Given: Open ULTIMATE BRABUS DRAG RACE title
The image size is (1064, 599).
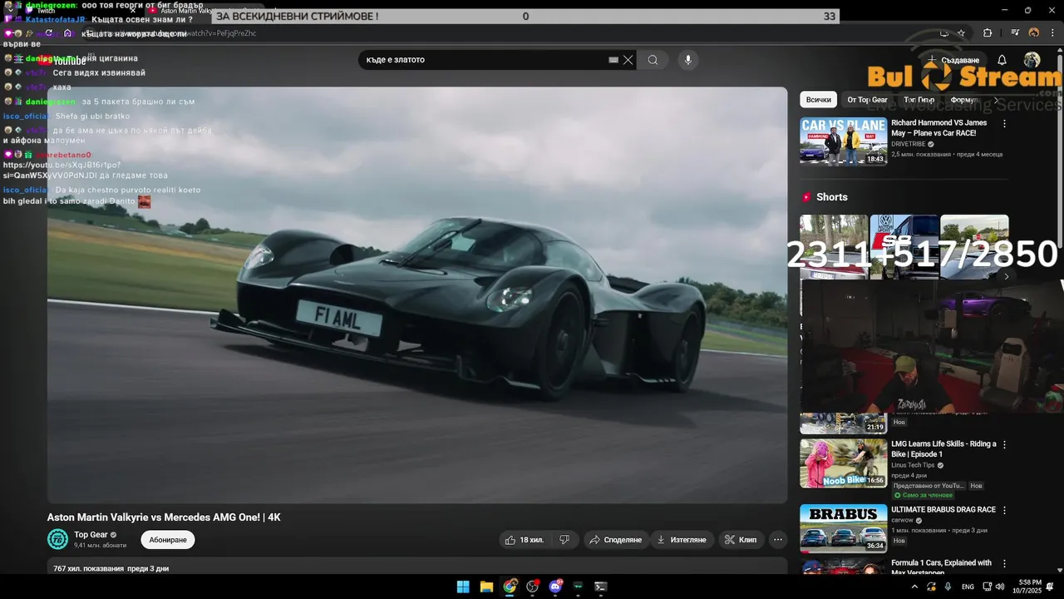Looking at the screenshot, I should coord(943,510).
